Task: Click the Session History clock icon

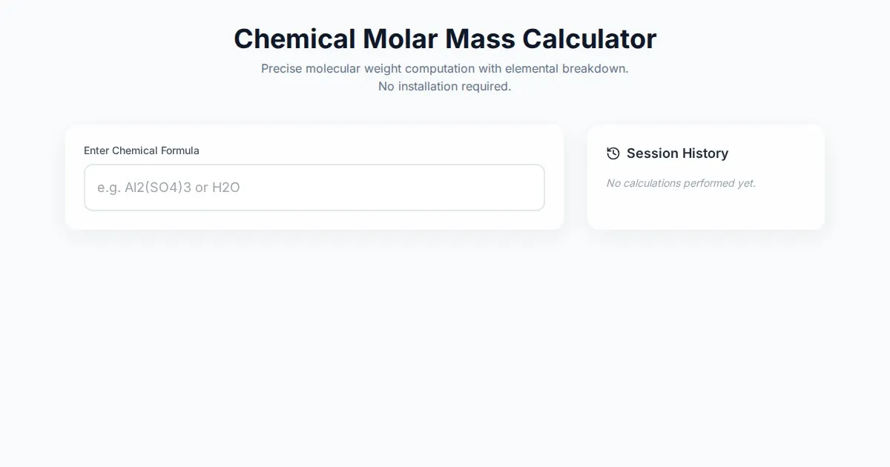Action: (x=613, y=153)
